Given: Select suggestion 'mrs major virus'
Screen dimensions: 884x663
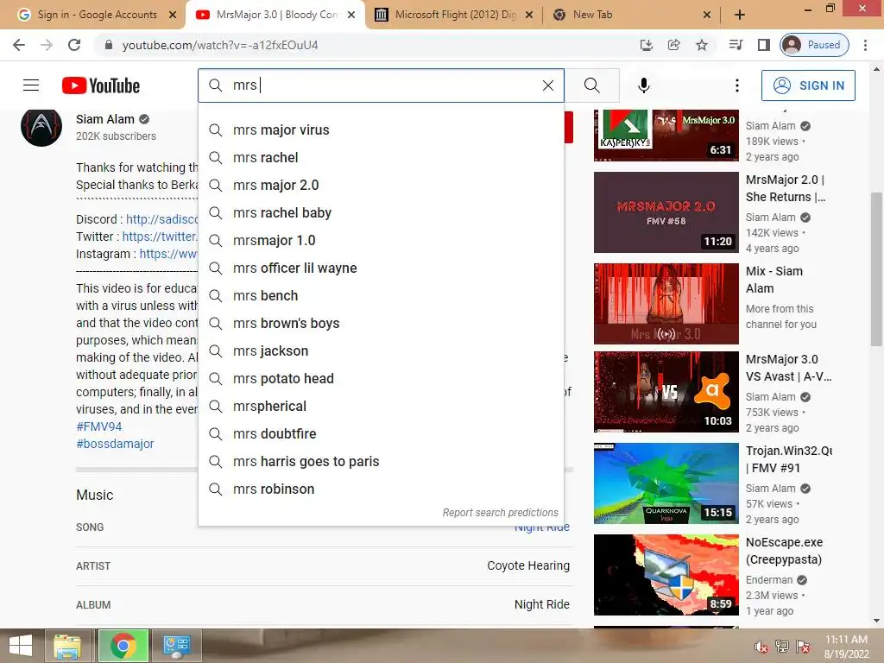Looking at the screenshot, I should [x=381, y=129].
